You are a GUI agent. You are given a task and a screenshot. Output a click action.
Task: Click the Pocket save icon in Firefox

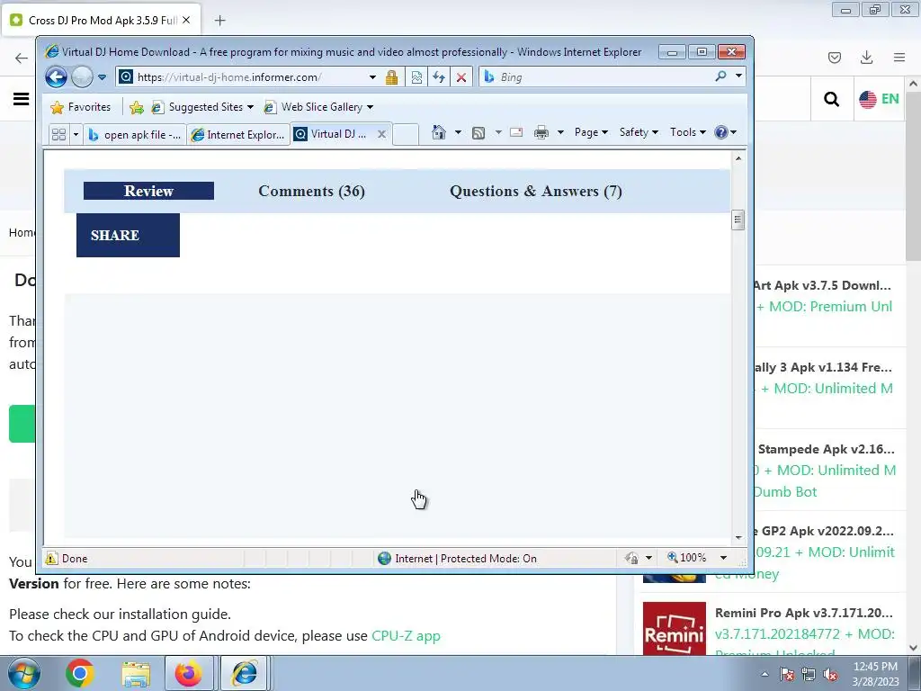pyautogui.click(x=834, y=58)
